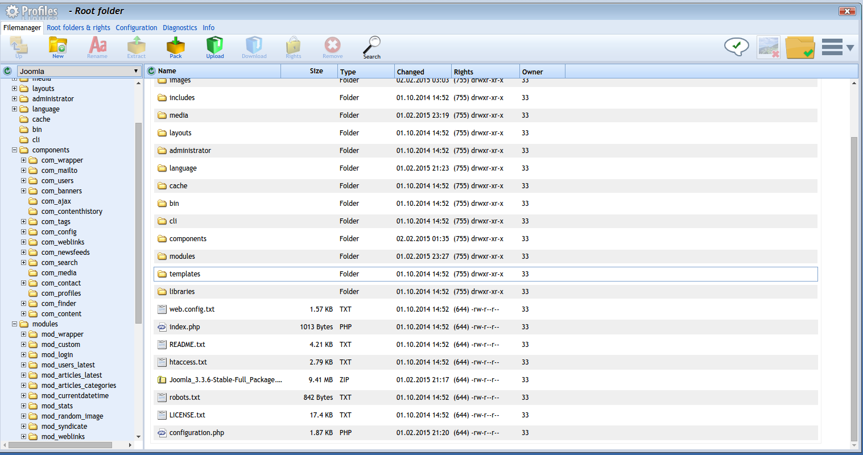The width and height of the screenshot is (863, 455).
Task: Sort files by Size column header
Action: (x=316, y=71)
